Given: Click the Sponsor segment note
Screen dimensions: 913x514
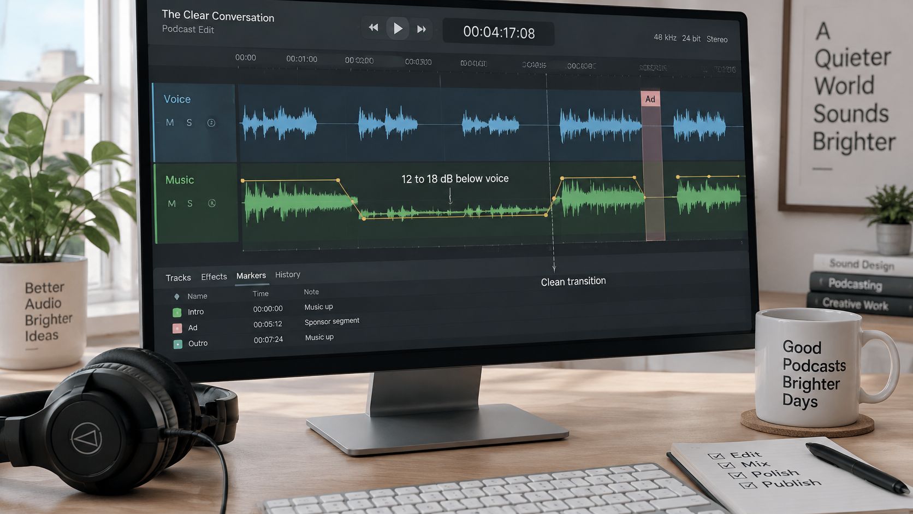Looking at the screenshot, I should point(332,321).
